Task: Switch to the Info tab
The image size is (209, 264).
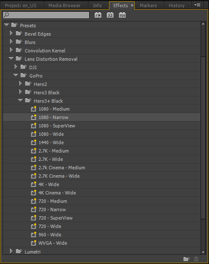Action: [x=98, y=5]
